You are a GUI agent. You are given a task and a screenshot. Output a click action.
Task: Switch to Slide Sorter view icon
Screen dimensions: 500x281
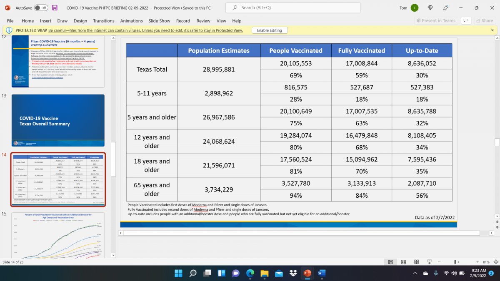403,261
